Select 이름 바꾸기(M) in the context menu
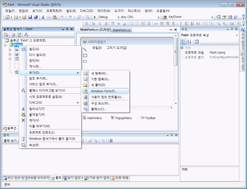The width and height of the screenshot is (247, 189). pos(50,126)
